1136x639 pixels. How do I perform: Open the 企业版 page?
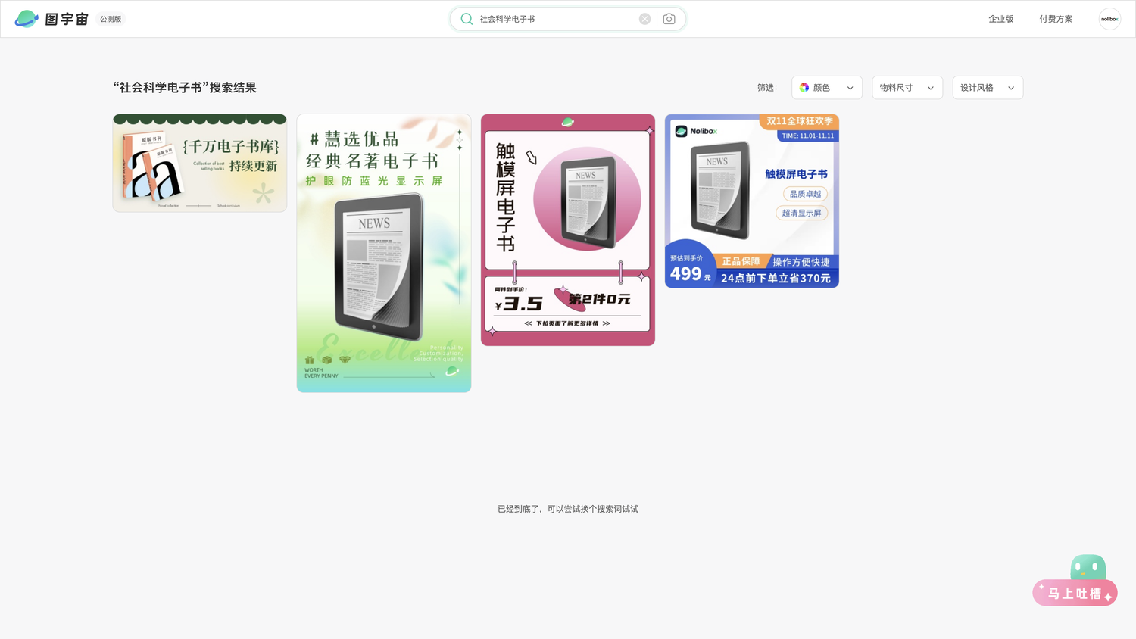(x=1000, y=19)
